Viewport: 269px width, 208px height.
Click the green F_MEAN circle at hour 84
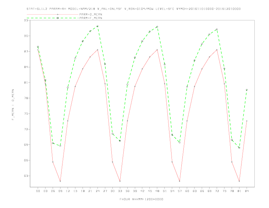click(247, 90)
